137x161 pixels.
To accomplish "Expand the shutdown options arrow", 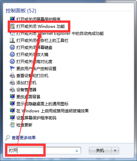I will [x=115, y=151].
